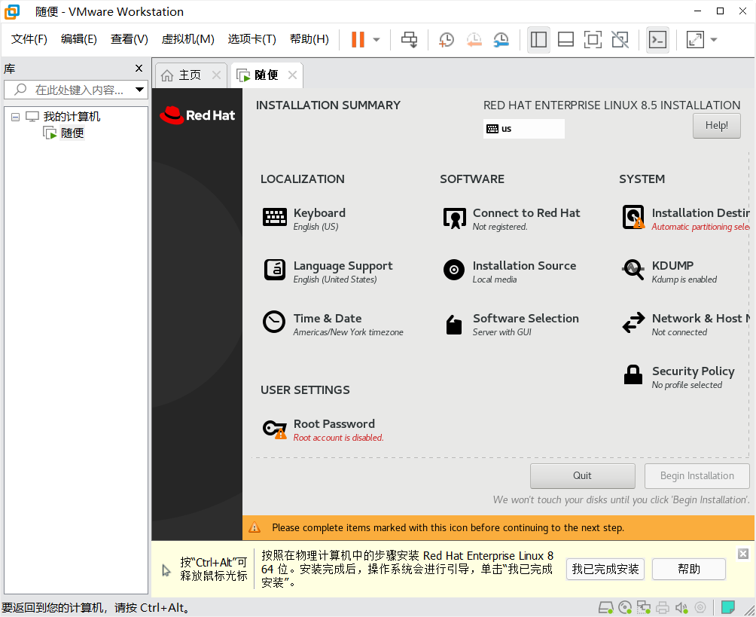The image size is (756, 617).
Task: Click the network adapter status bar icon
Action: (643, 607)
